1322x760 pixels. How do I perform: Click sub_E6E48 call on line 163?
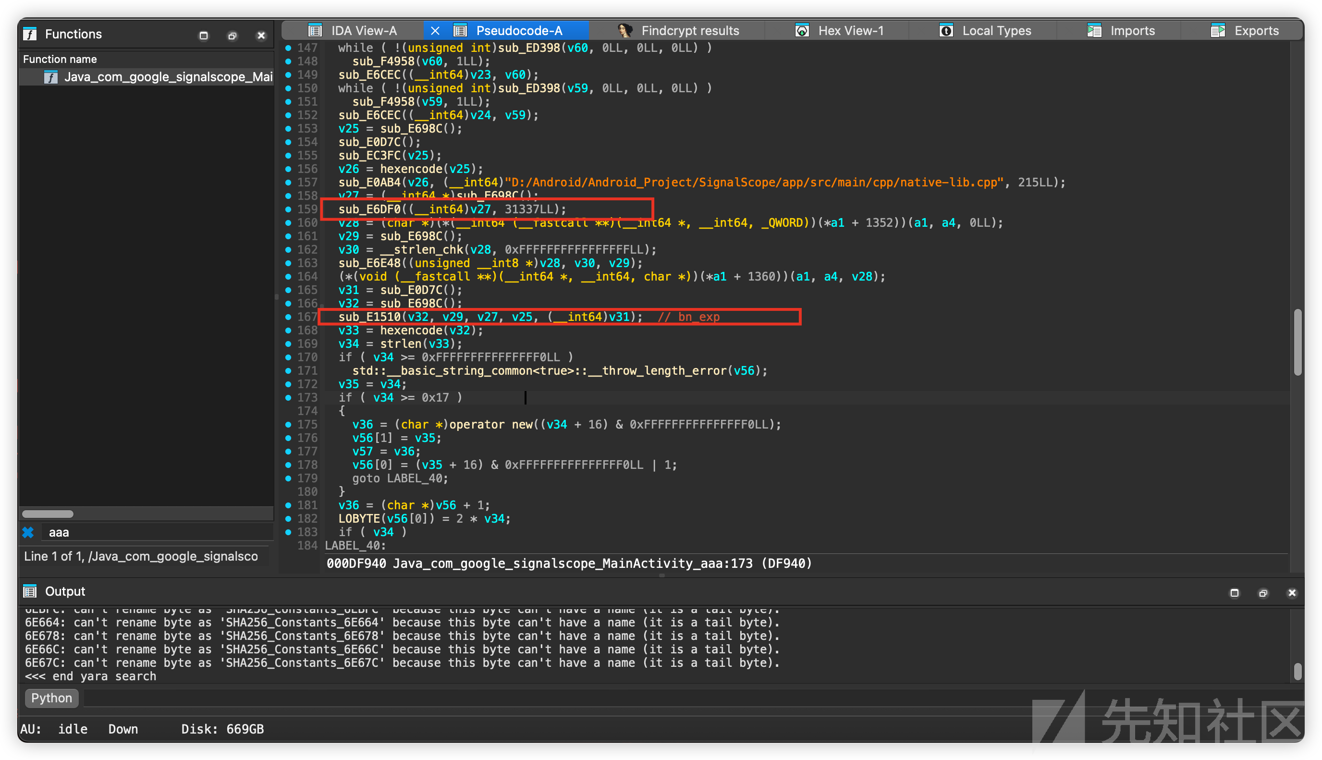369,263
